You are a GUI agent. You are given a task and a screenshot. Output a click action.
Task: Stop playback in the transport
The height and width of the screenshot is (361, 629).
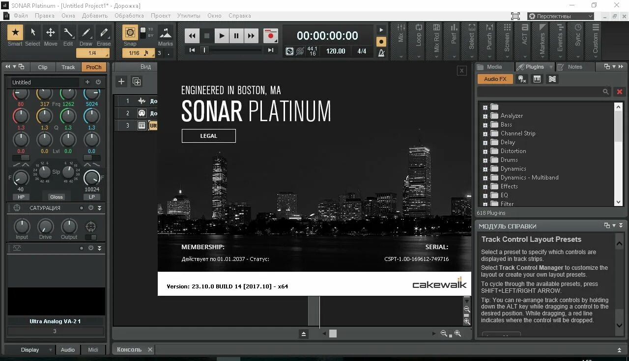[x=207, y=36]
